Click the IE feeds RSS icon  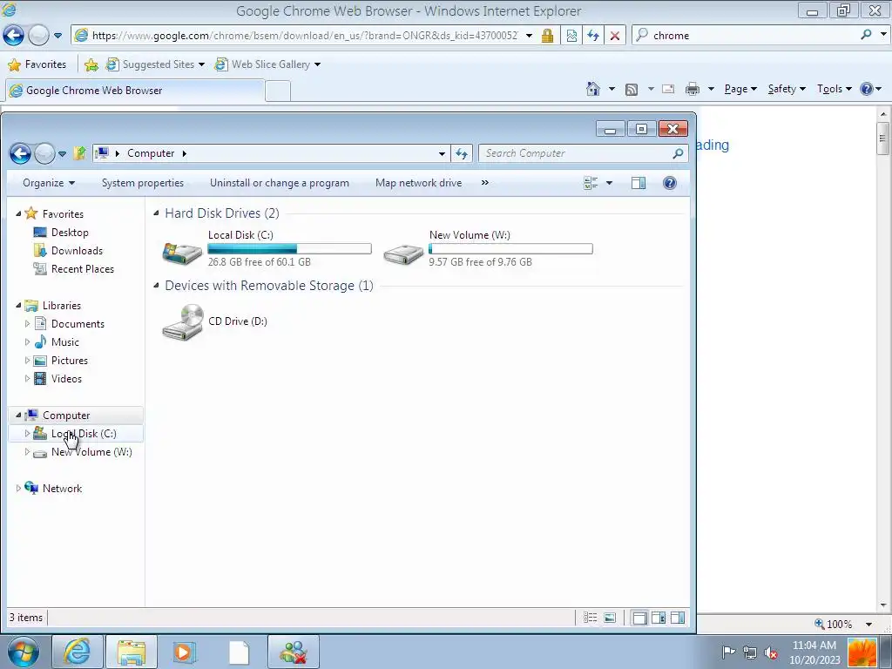tap(632, 90)
